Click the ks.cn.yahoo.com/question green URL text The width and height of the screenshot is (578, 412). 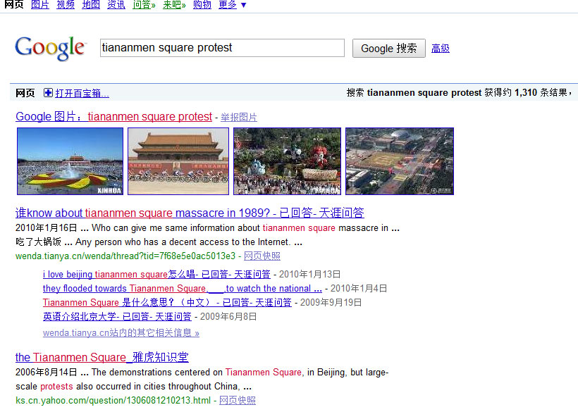point(113,400)
